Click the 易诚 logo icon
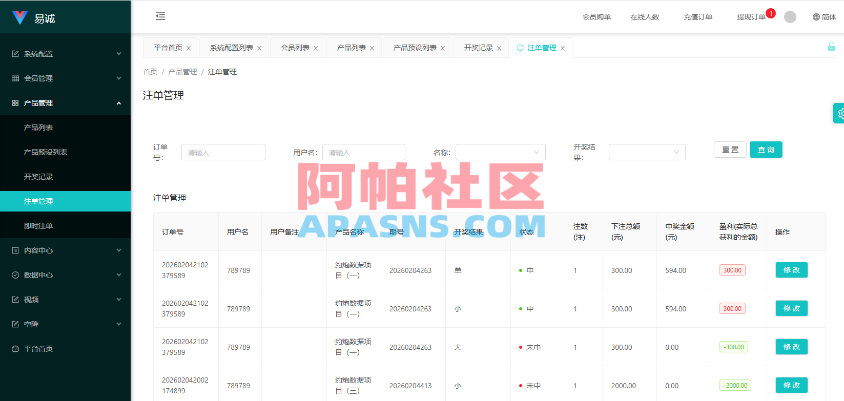This screenshot has height=401, width=844. (20, 17)
